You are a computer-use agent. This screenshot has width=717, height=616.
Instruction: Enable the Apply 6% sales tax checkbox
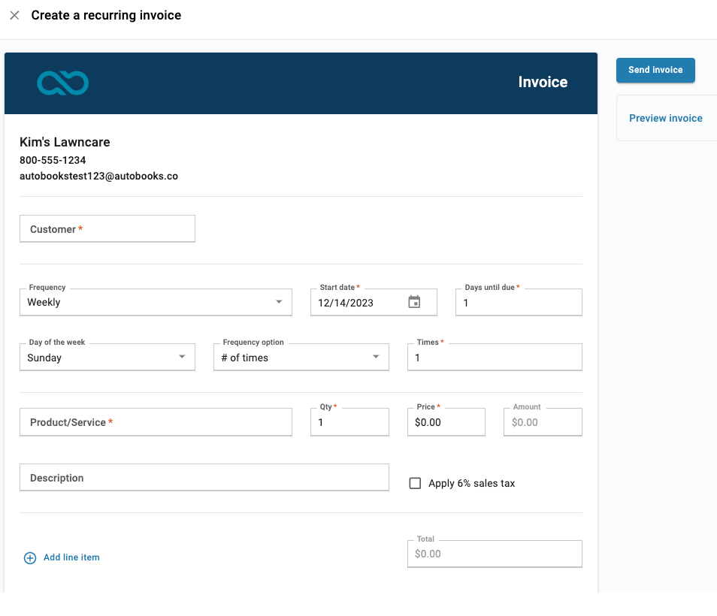point(415,483)
